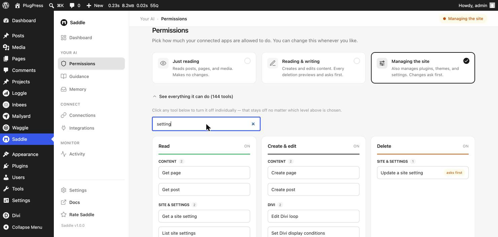Click the Guidance book icon

coord(64,76)
